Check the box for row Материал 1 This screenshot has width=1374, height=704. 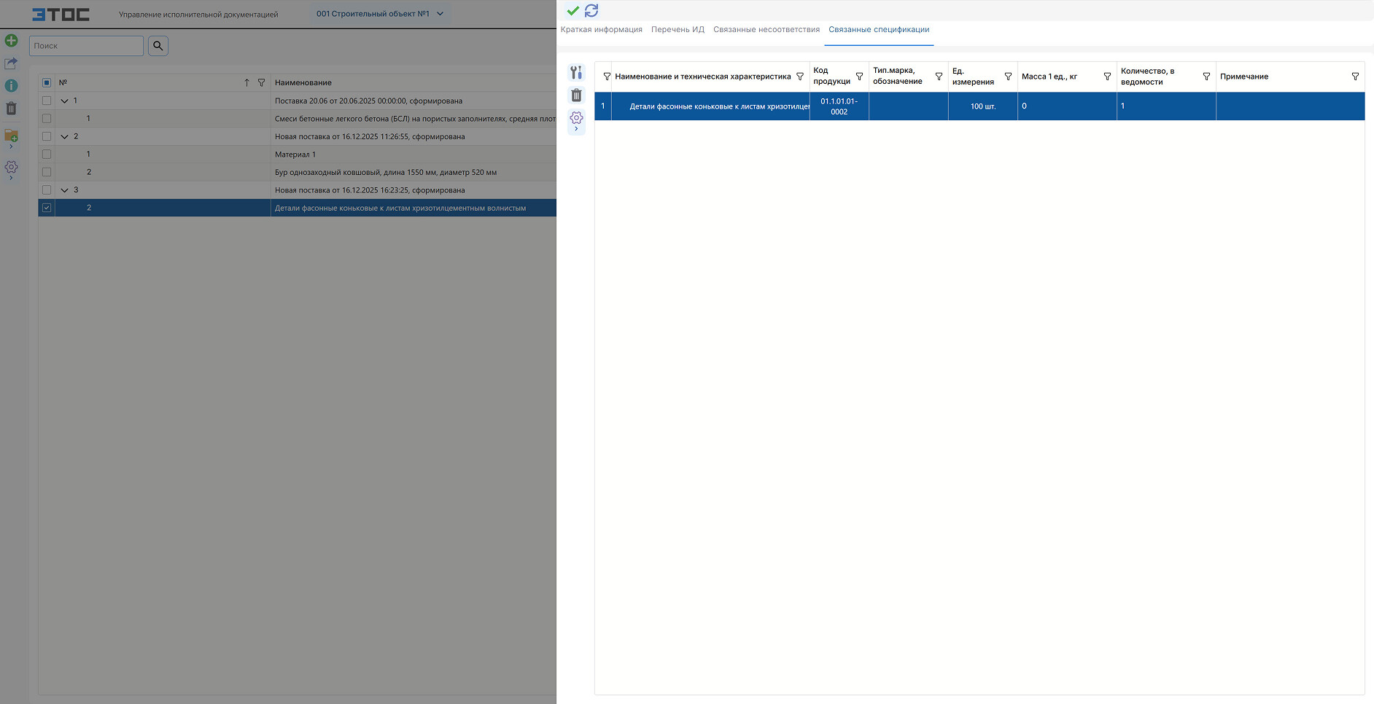(47, 155)
